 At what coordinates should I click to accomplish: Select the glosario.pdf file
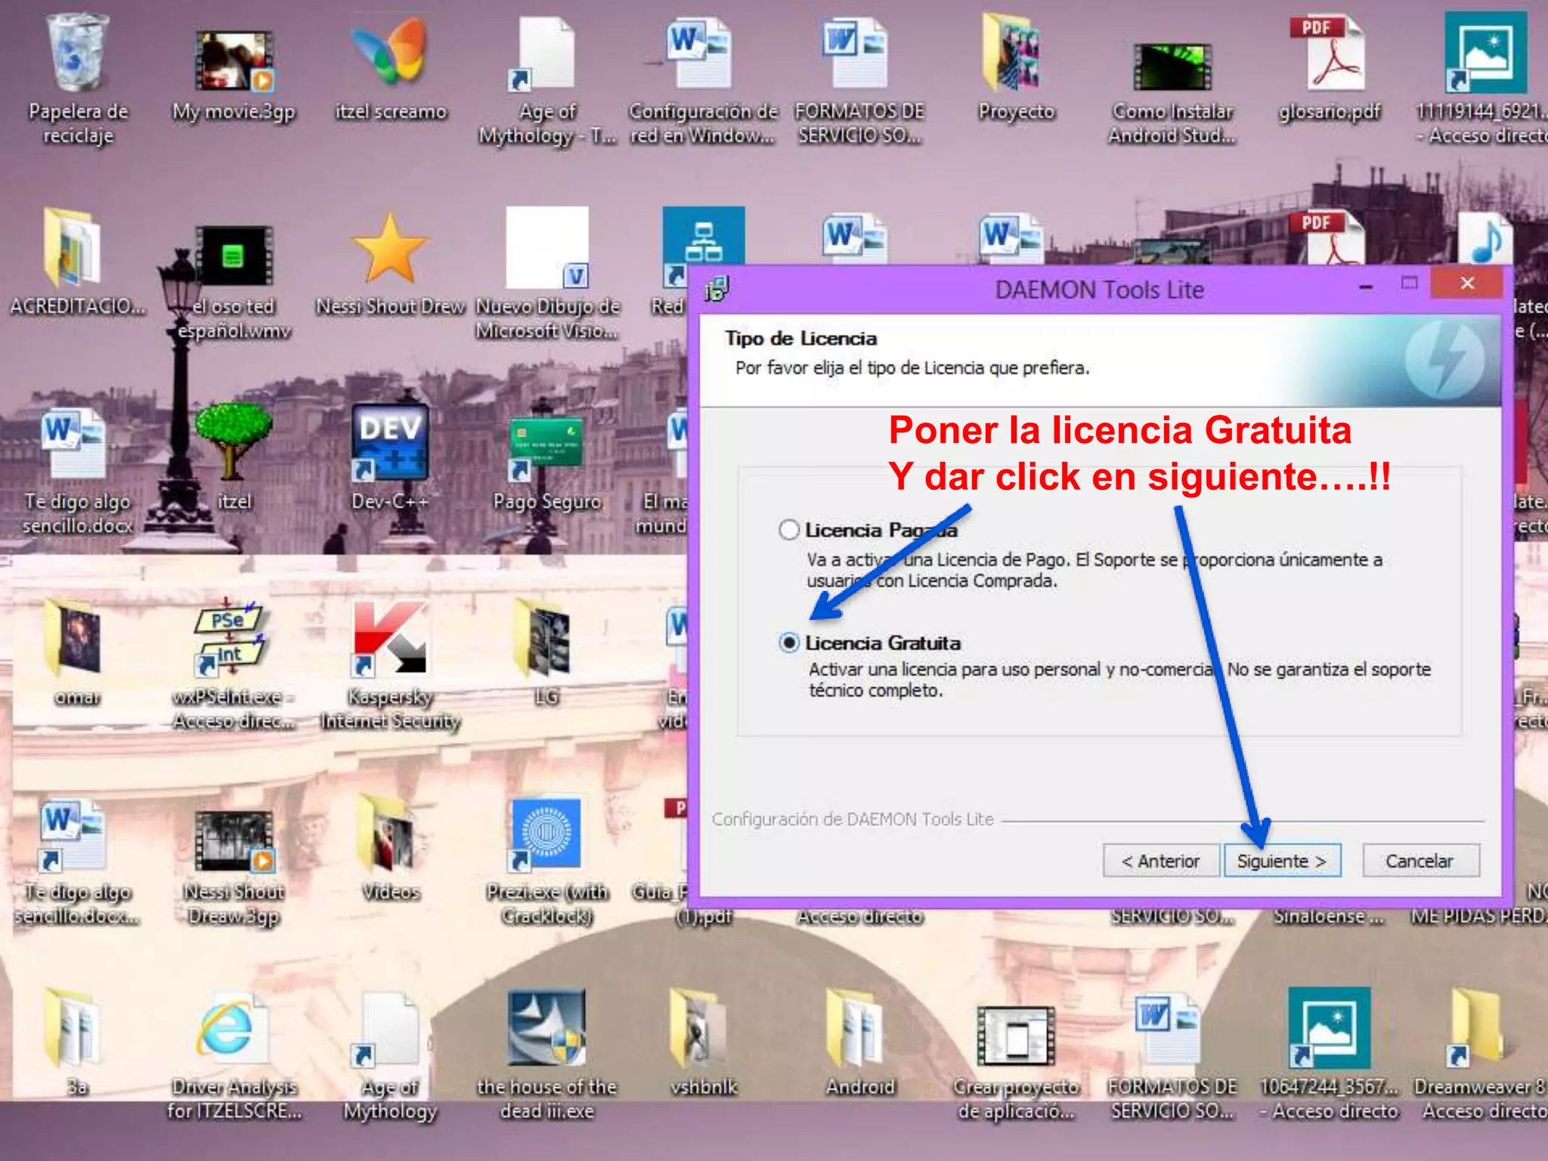point(1329,68)
